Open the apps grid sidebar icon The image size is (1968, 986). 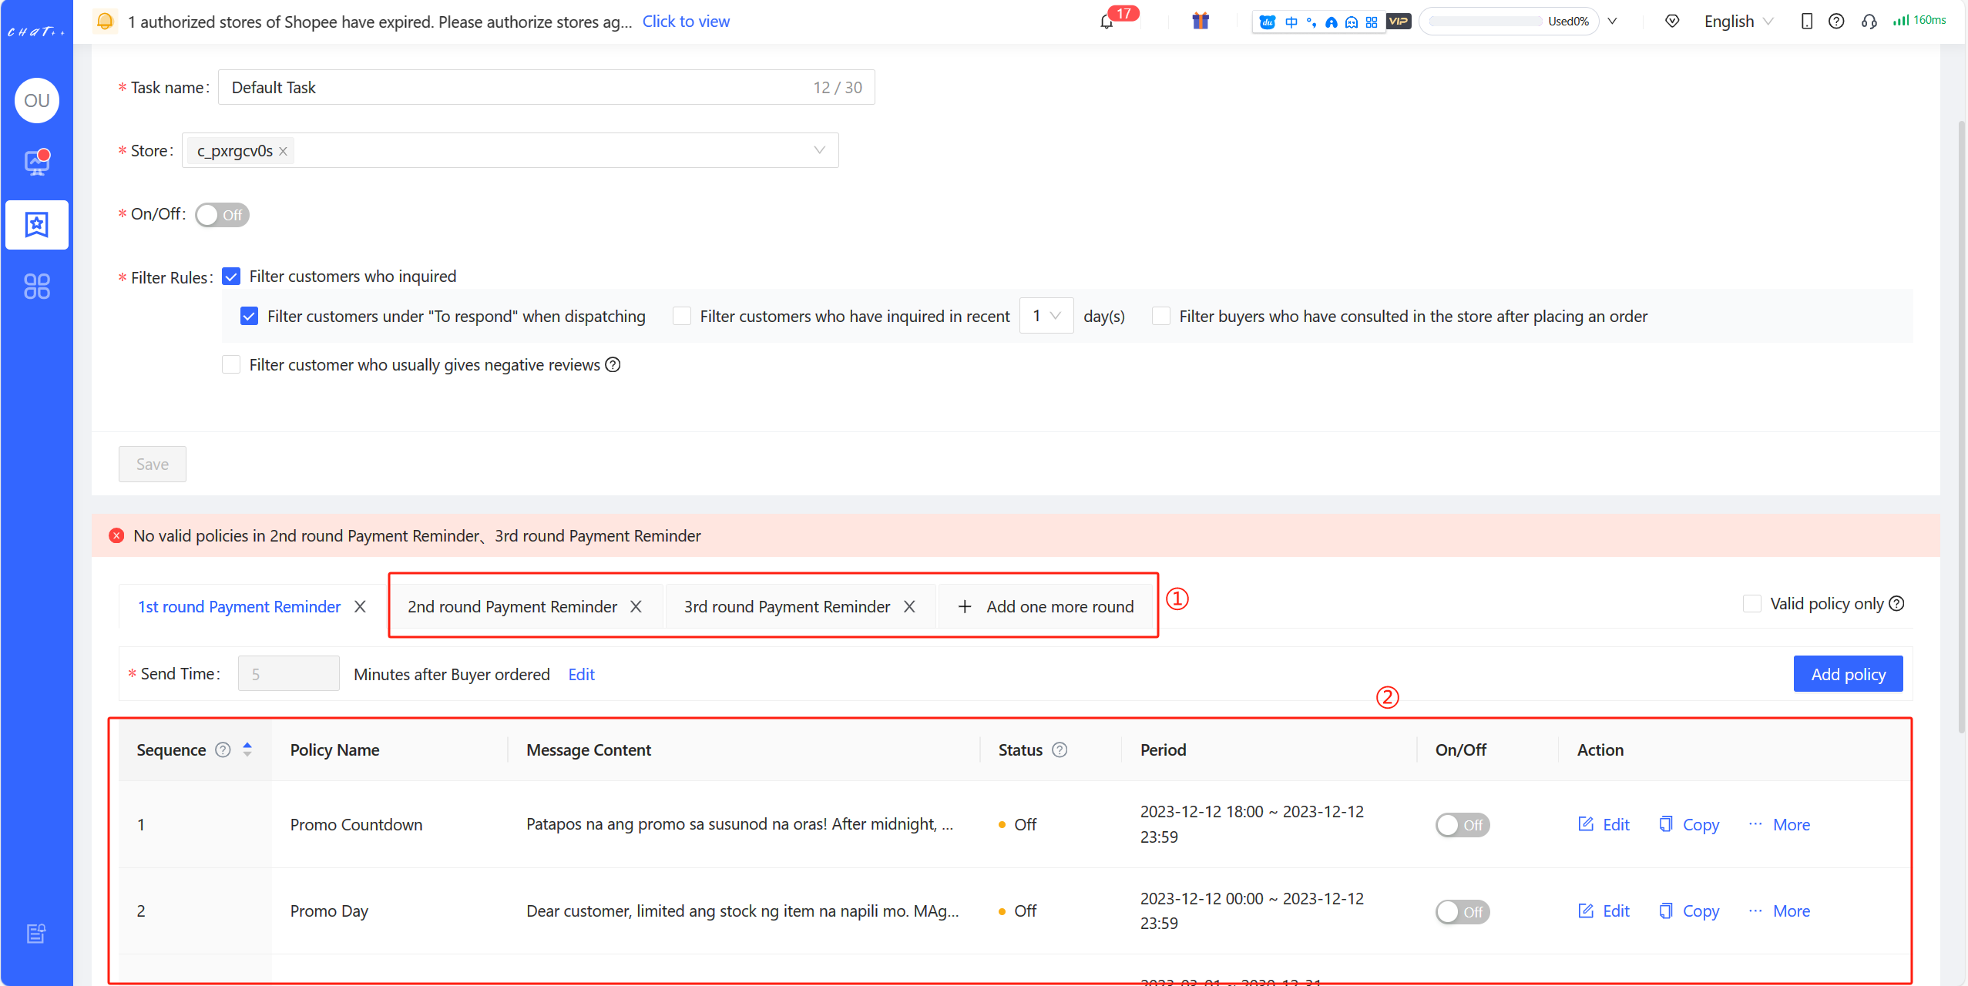point(37,287)
